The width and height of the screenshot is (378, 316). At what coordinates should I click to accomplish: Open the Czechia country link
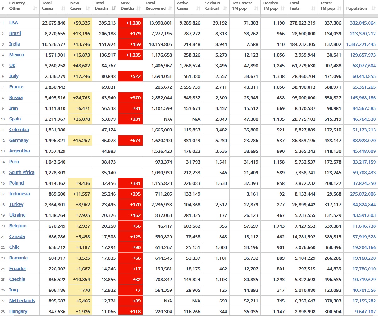click(17, 279)
